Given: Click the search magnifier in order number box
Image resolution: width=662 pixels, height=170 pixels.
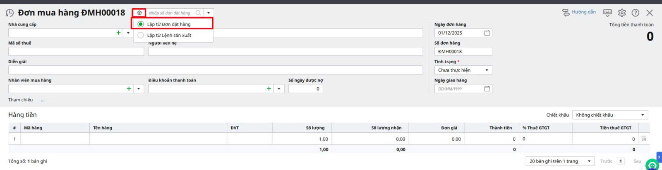Looking at the screenshot, I should click(x=198, y=13).
